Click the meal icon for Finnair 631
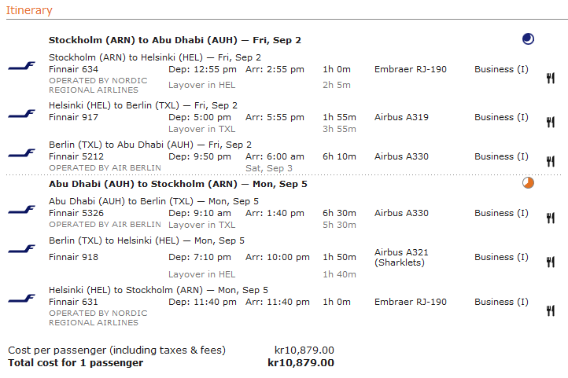This screenshot has height=378, width=568. pyautogui.click(x=551, y=310)
